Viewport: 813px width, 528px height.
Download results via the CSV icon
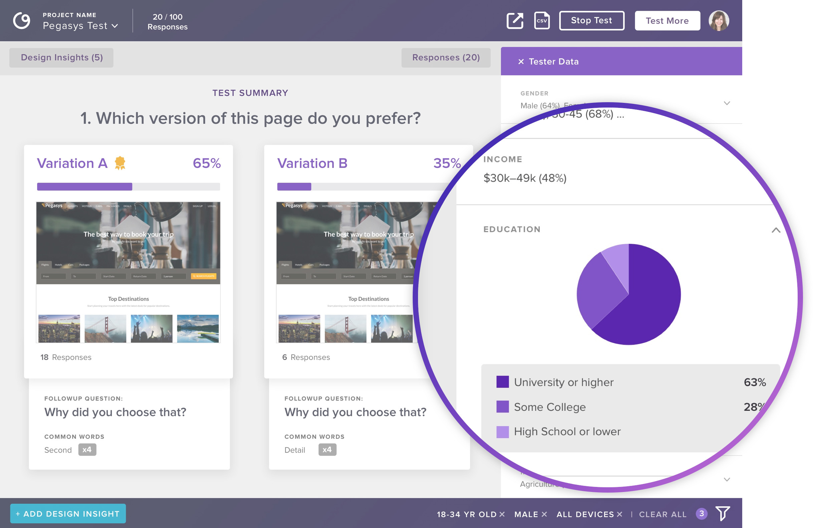pos(542,21)
